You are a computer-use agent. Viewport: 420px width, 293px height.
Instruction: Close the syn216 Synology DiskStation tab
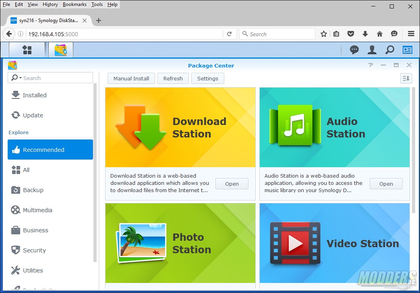coord(85,20)
